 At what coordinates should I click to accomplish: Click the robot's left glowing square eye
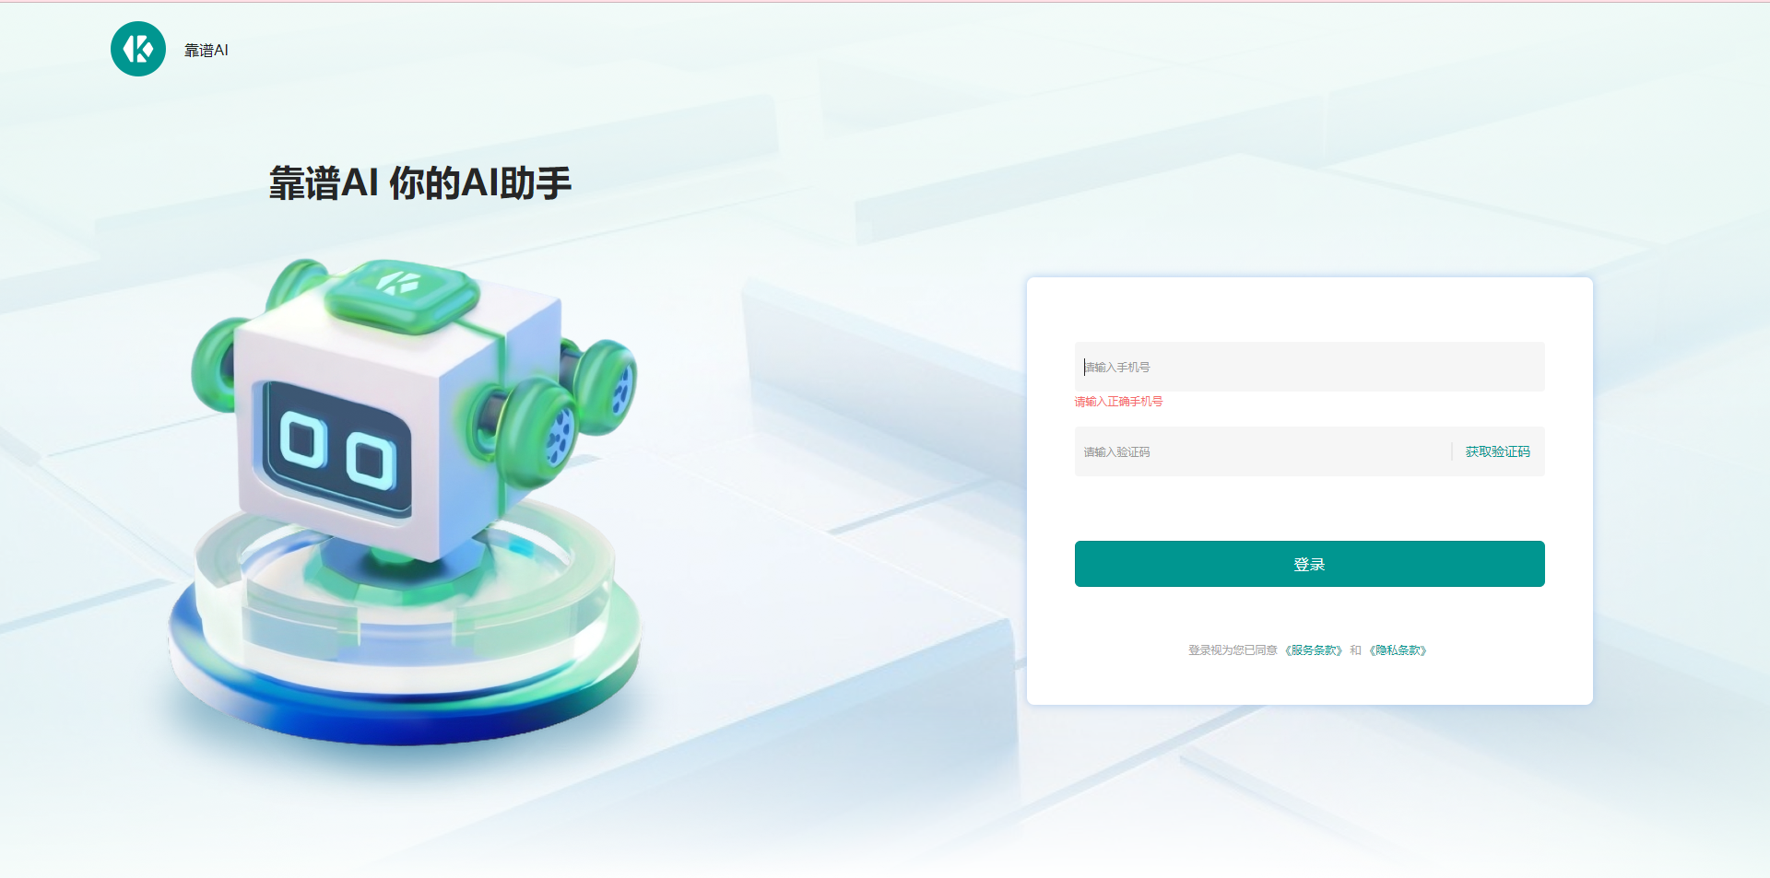pos(303,439)
